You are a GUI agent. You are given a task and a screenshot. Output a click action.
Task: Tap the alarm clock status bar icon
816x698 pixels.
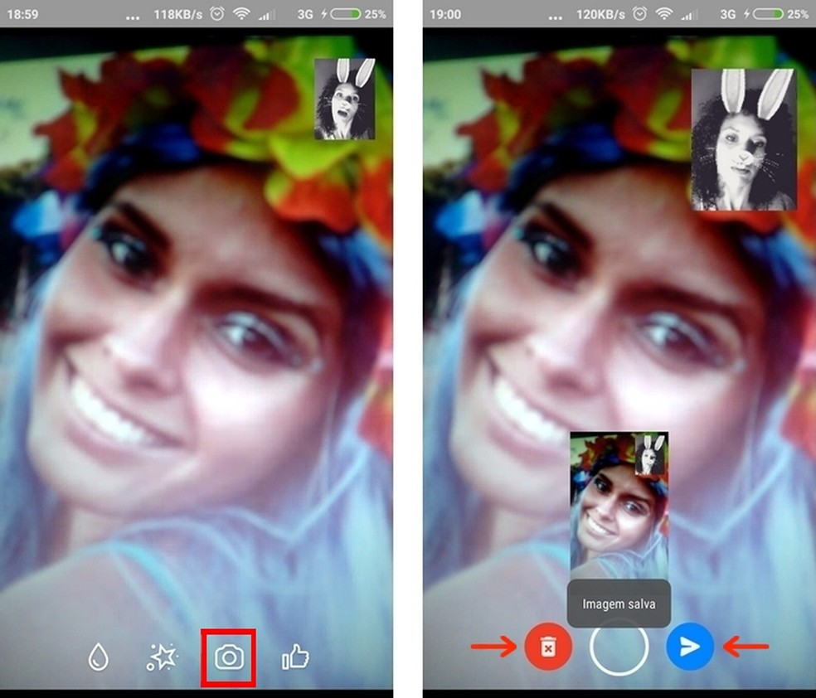[216, 13]
